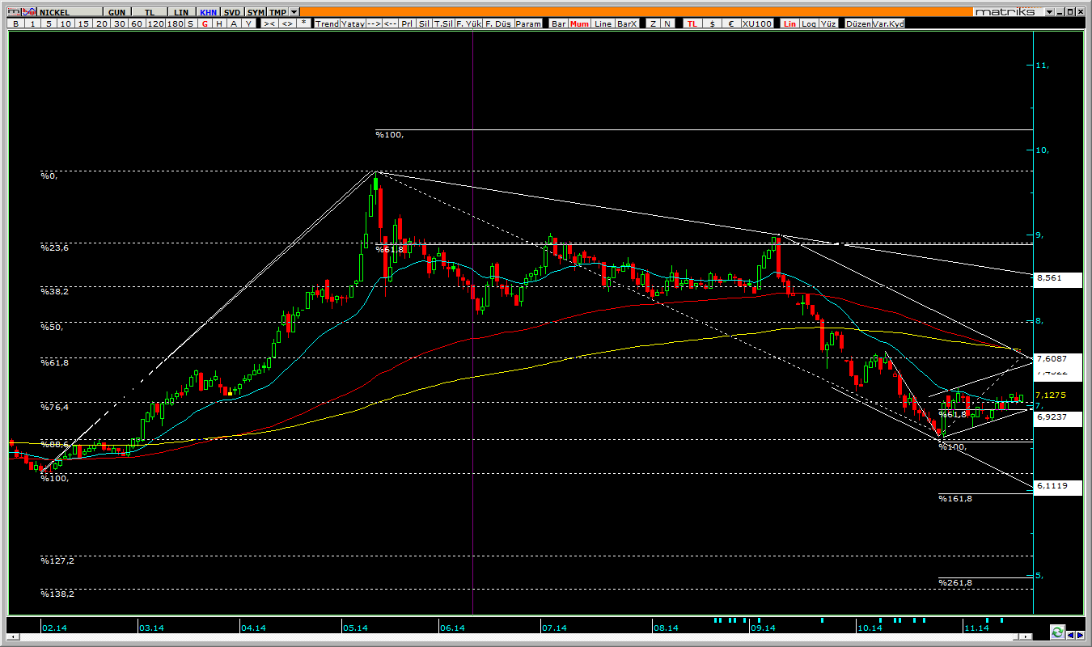Set the 120-minute period
This screenshot has width=1092, height=647.
[155, 23]
